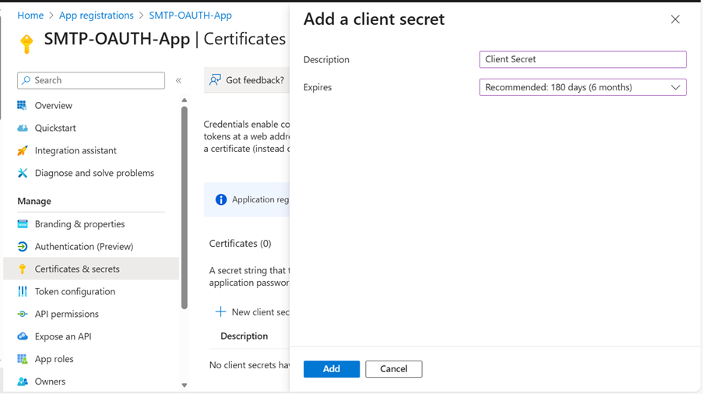Click the Add a client secret title
The height and width of the screenshot is (394, 703).
374,19
